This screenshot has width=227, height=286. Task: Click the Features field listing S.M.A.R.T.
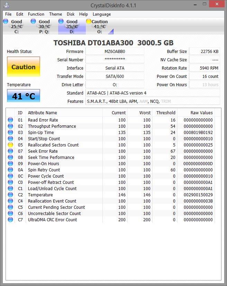pyautogui.click(x=153, y=101)
